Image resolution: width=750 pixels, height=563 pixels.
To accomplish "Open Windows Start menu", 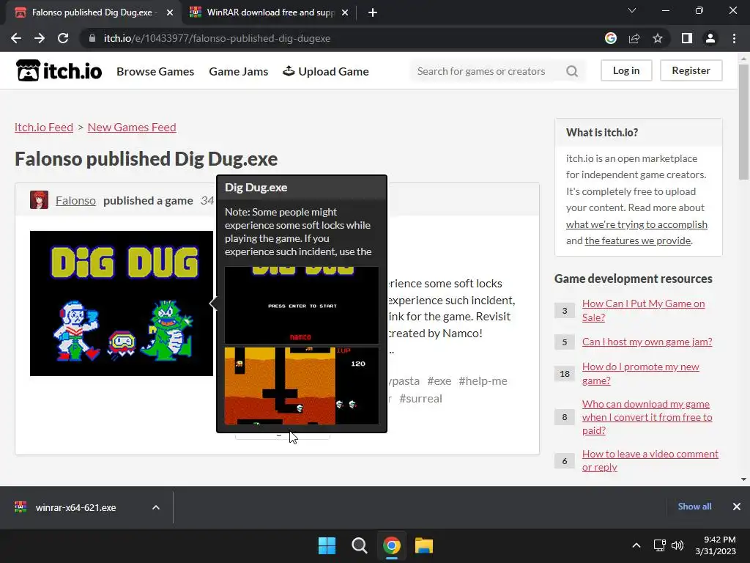I will [327, 545].
